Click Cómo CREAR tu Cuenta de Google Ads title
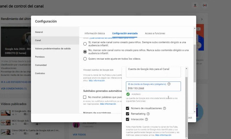Screen dimensions: 231x139 point(36,130)
